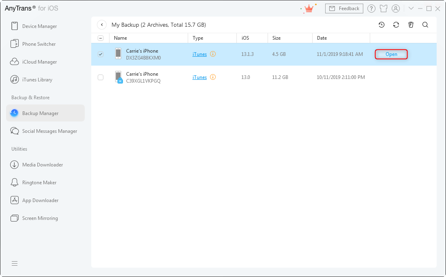
Task: Click the iTunes Library music icon
Action: [15, 79]
